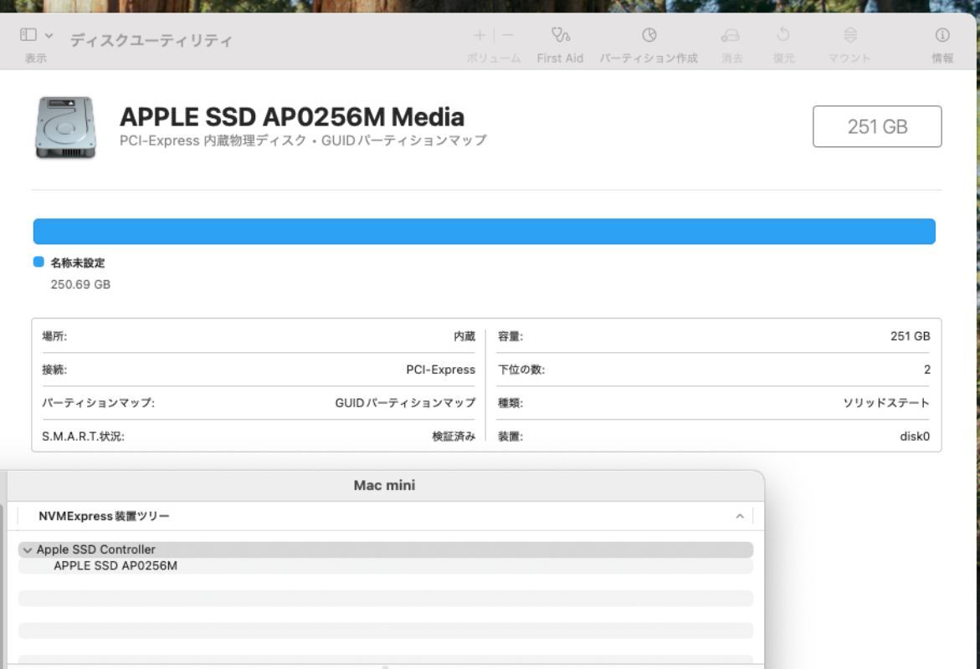Click the hard drive disk icon
980x669 pixels.
coord(65,127)
